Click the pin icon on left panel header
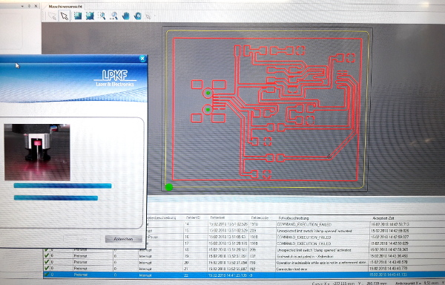 (x=29, y=6)
